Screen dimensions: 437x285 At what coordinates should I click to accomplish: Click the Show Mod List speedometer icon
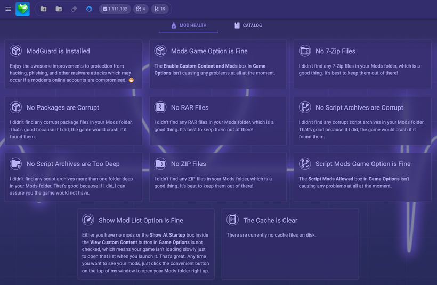click(x=88, y=220)
